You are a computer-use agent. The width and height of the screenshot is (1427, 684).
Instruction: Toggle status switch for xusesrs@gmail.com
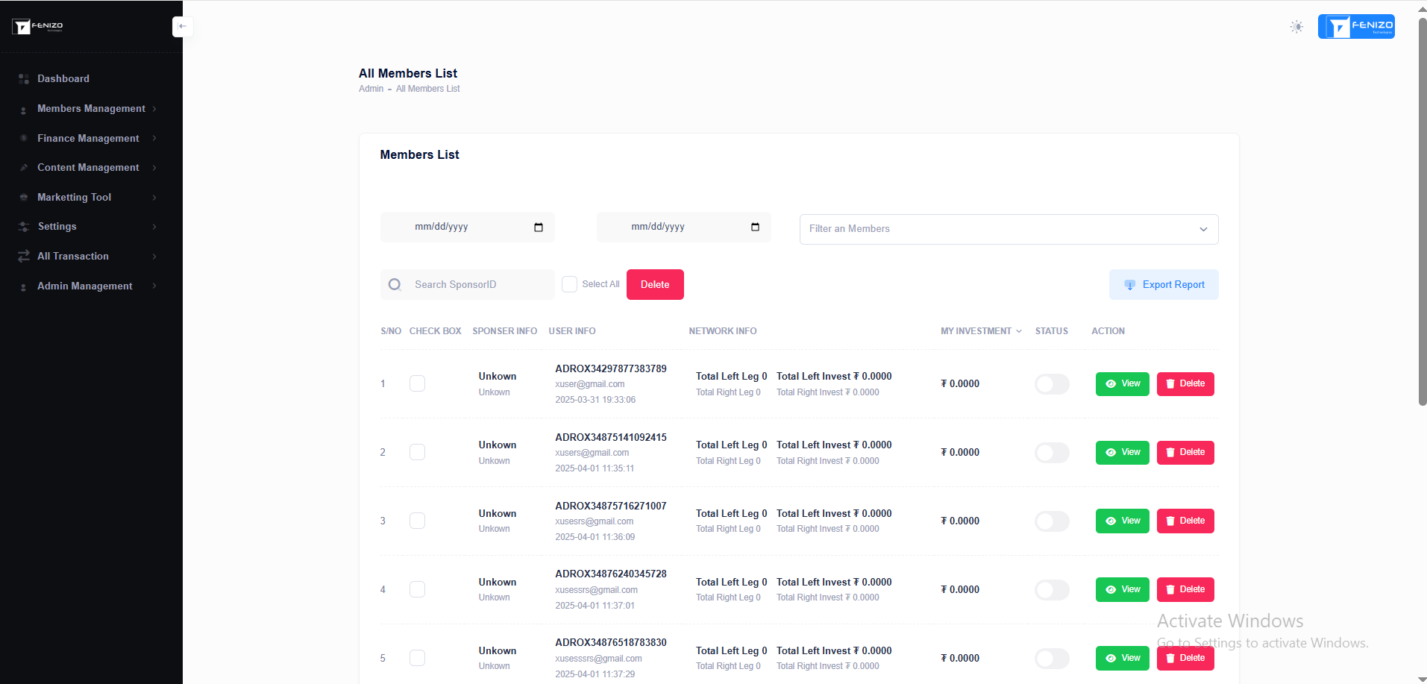tap(1052, 521)
